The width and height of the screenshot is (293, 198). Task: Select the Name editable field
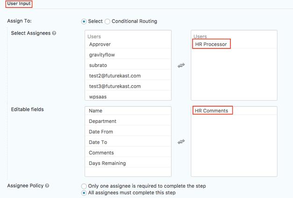pos(96,111)
